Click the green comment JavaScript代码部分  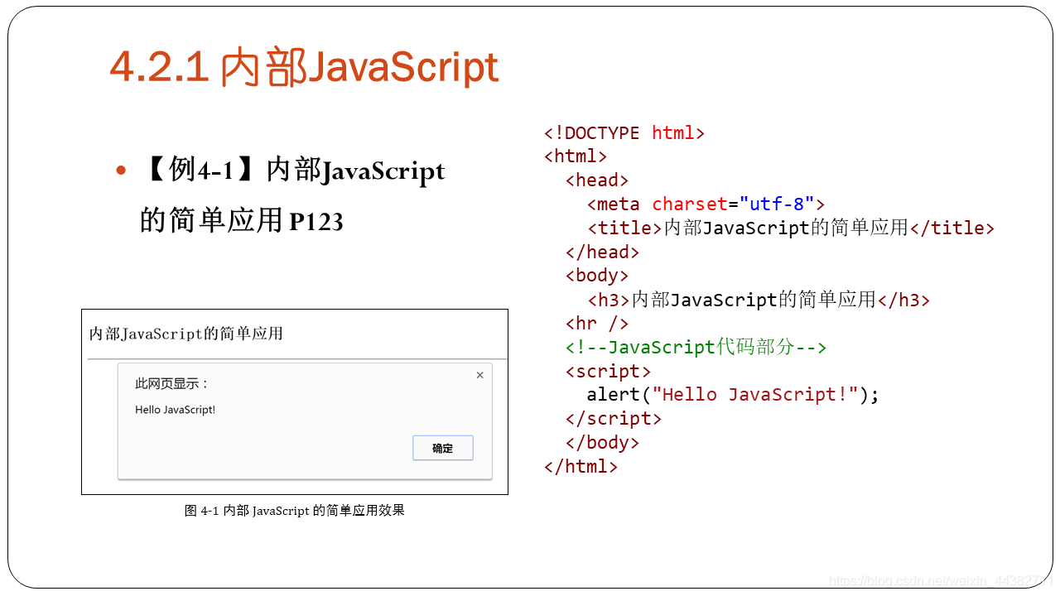tap(696, 346)
